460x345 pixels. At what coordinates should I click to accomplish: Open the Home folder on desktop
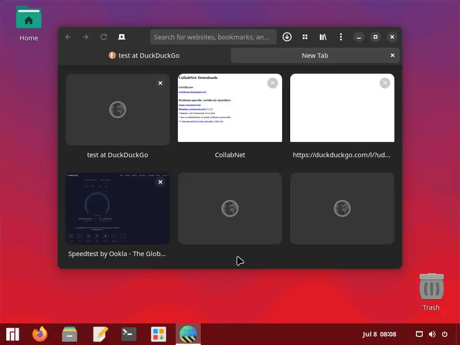(x=29, y=23)
